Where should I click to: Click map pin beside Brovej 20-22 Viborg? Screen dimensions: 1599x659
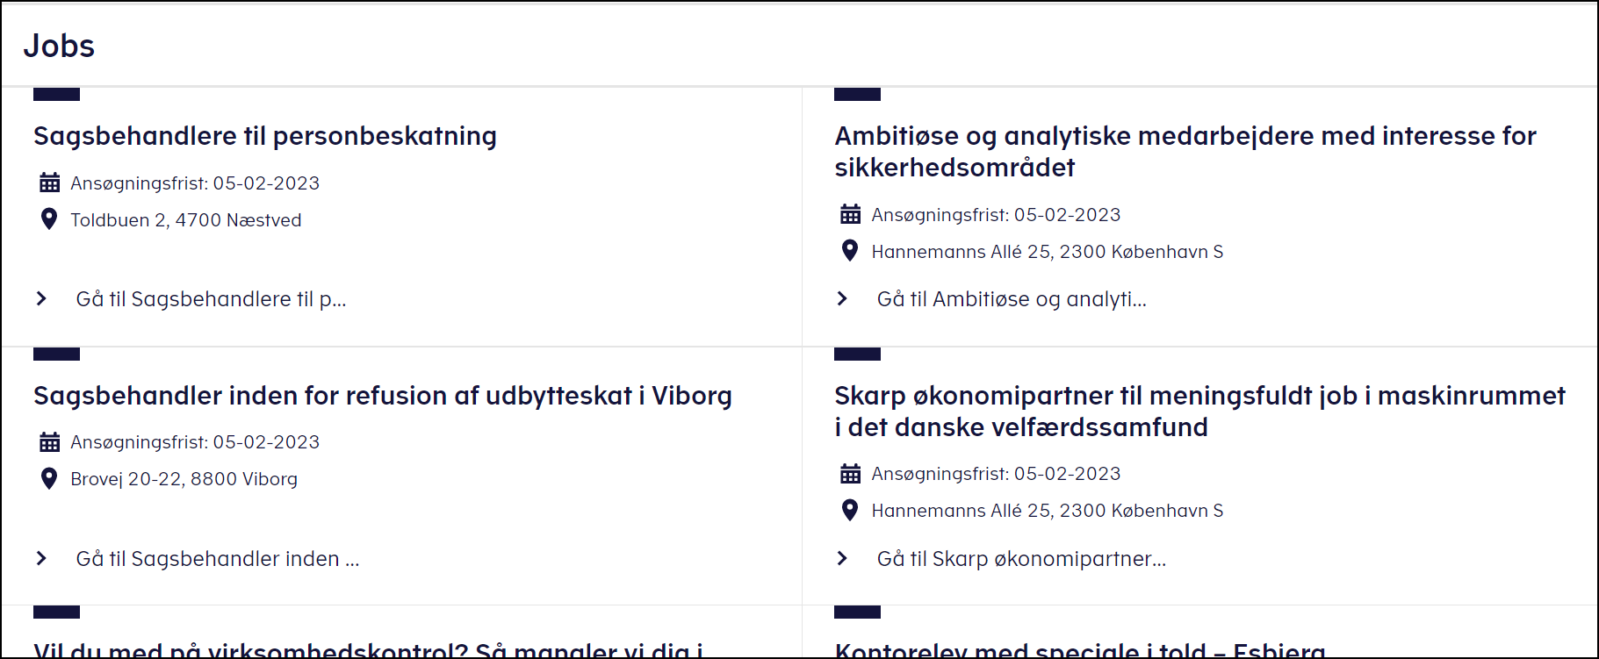49,478
